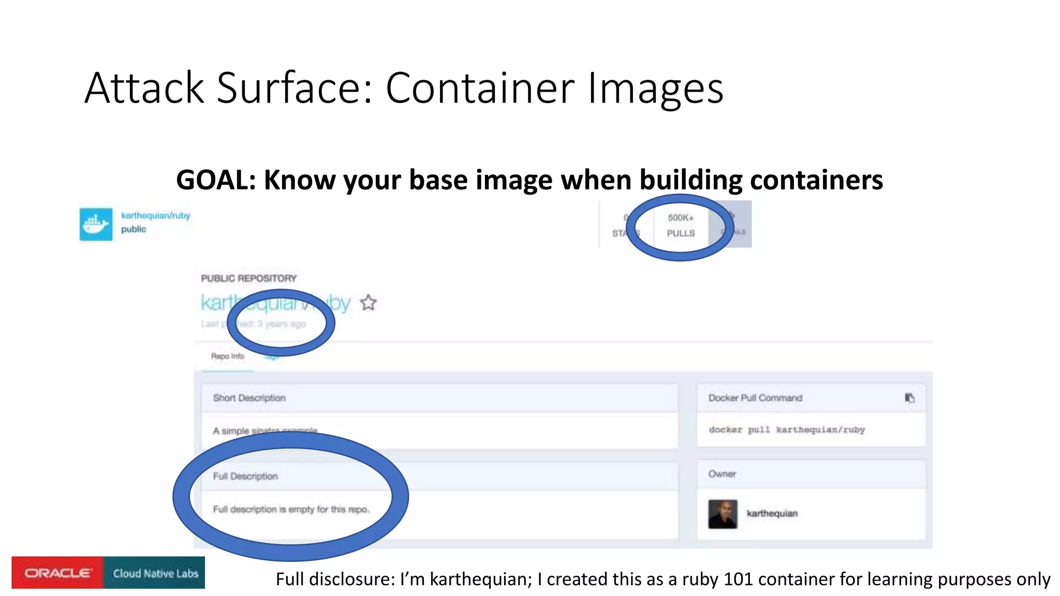Click the slide title 'Attack Surface: Container Images'
1060x596 pixels.
[x=404, y=88]
